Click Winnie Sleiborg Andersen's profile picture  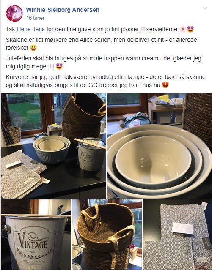tap(14, 14)
